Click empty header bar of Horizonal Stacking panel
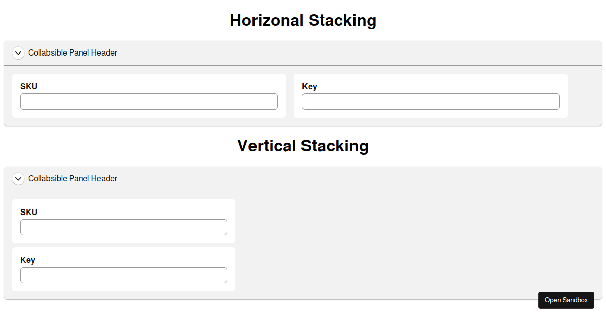Image resolution: width=606 pixels, height=318 pixels. pyautogui.click(x=353, y=53)
